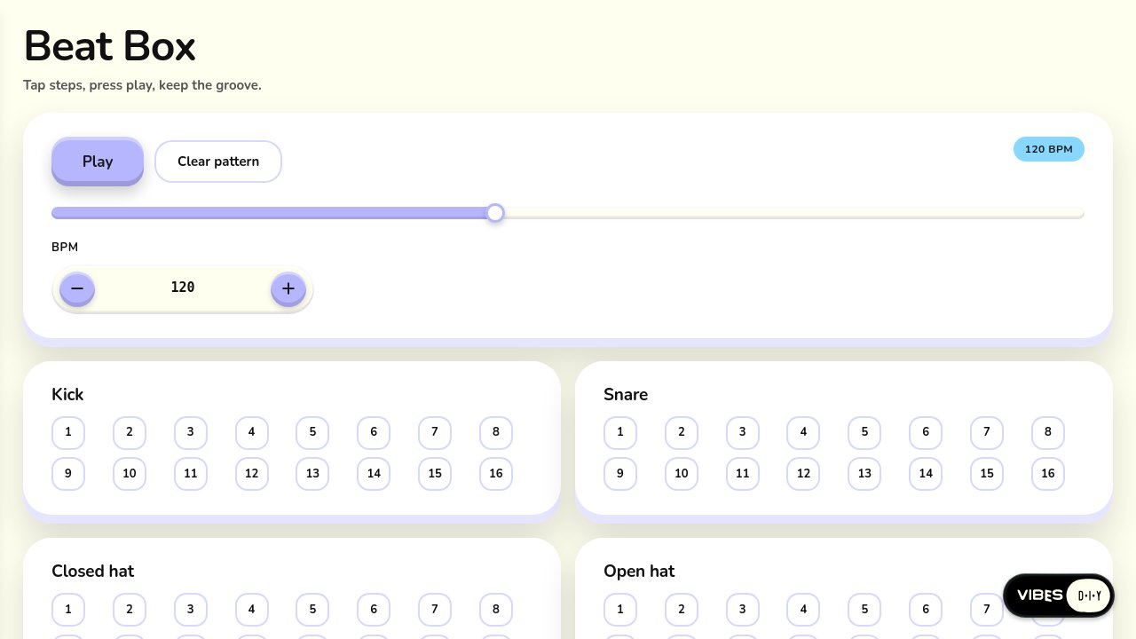Activate Snare step 15
The height and width of the screenshot is (639, 1136).
point(987,474)
